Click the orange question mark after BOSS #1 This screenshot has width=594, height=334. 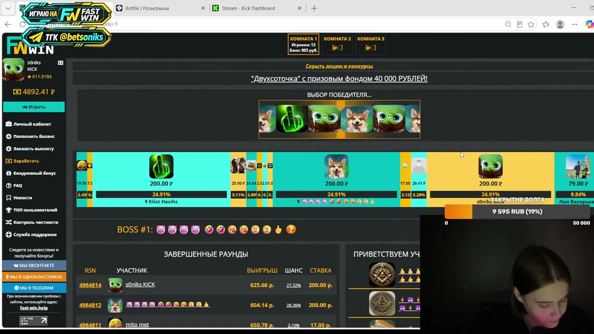pos(291,229)
